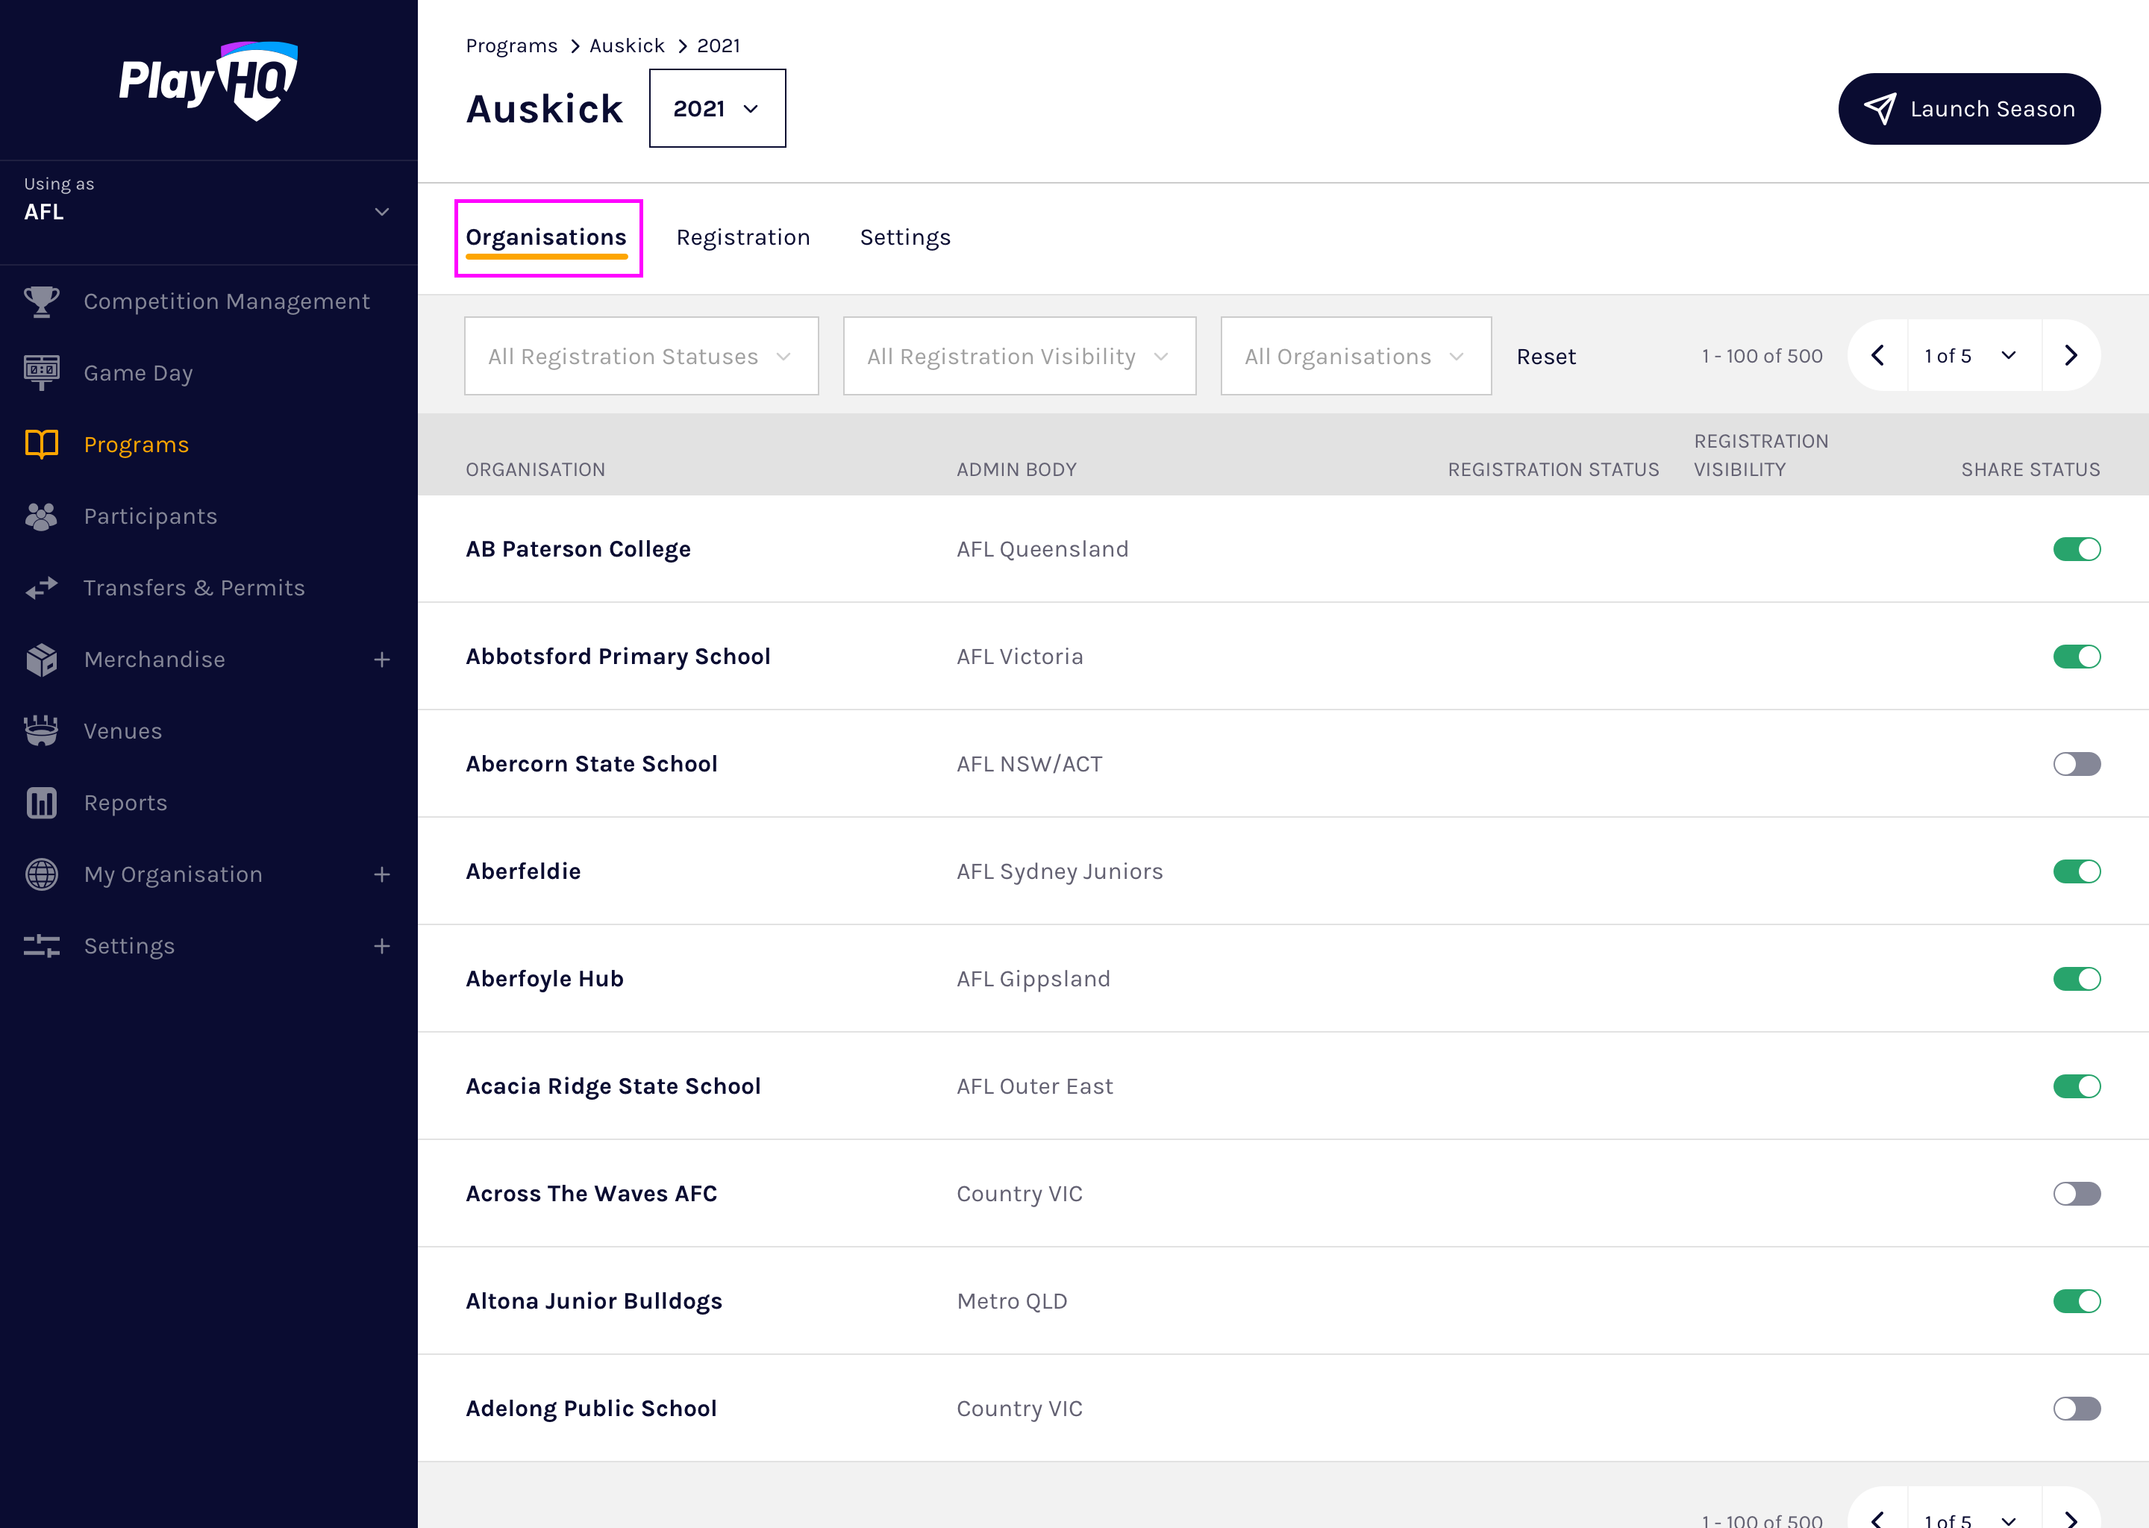Open All Registration Statuses filter
Viewport: 2149px width, 1528px height.
point(641,357)
